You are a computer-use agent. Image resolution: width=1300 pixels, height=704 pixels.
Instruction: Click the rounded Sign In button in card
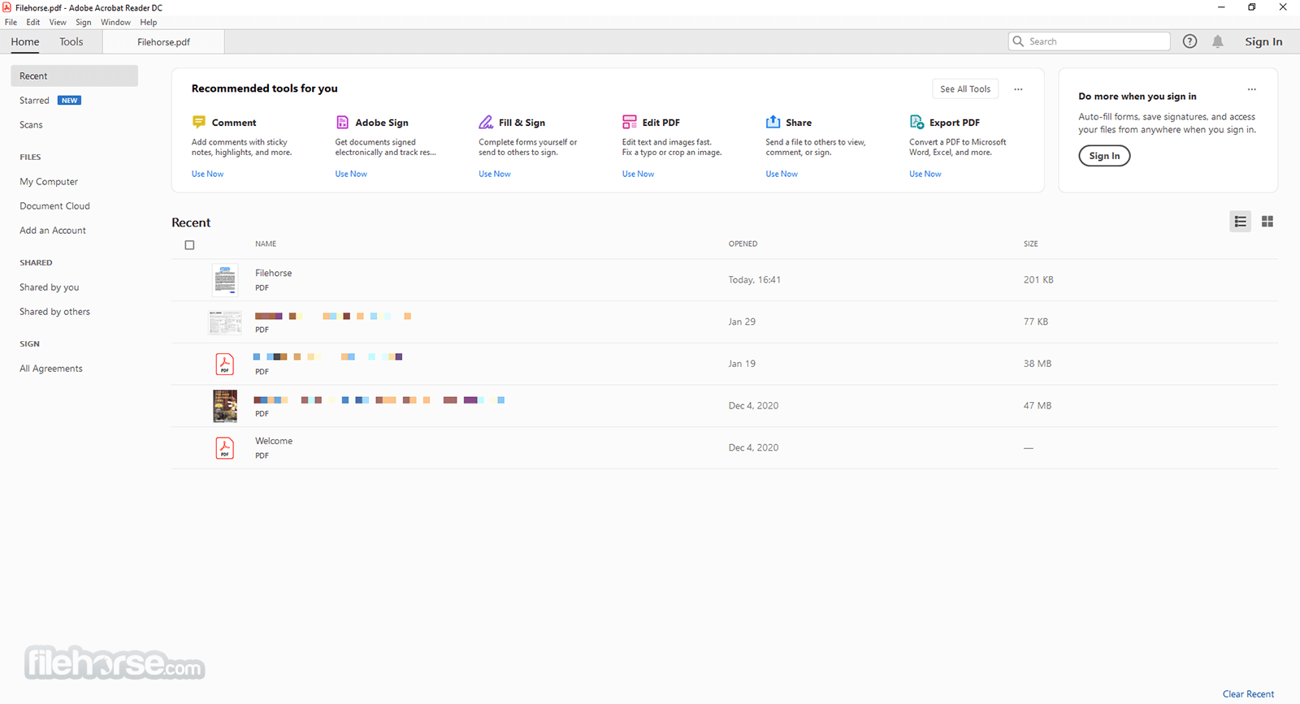(1104, 156)
